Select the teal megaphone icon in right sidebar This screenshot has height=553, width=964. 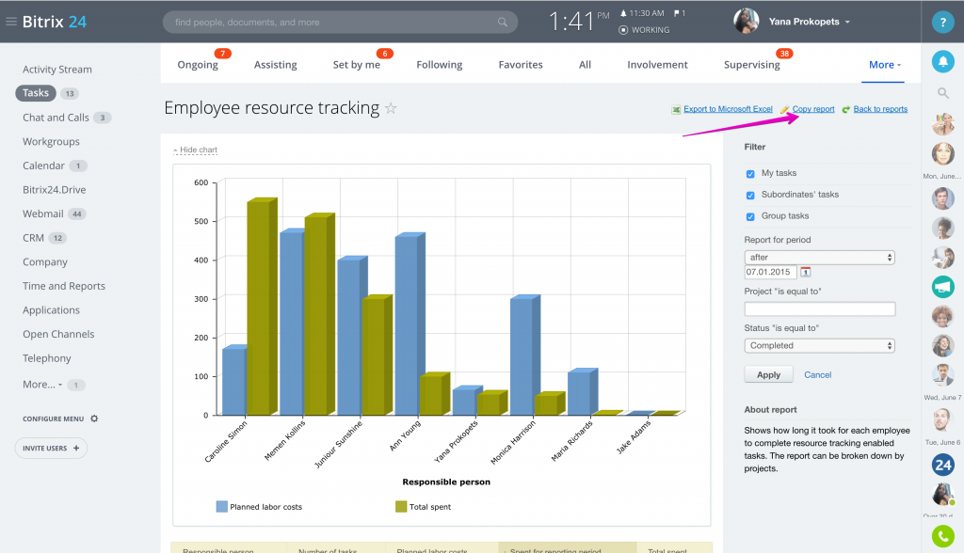pos(942,287)
